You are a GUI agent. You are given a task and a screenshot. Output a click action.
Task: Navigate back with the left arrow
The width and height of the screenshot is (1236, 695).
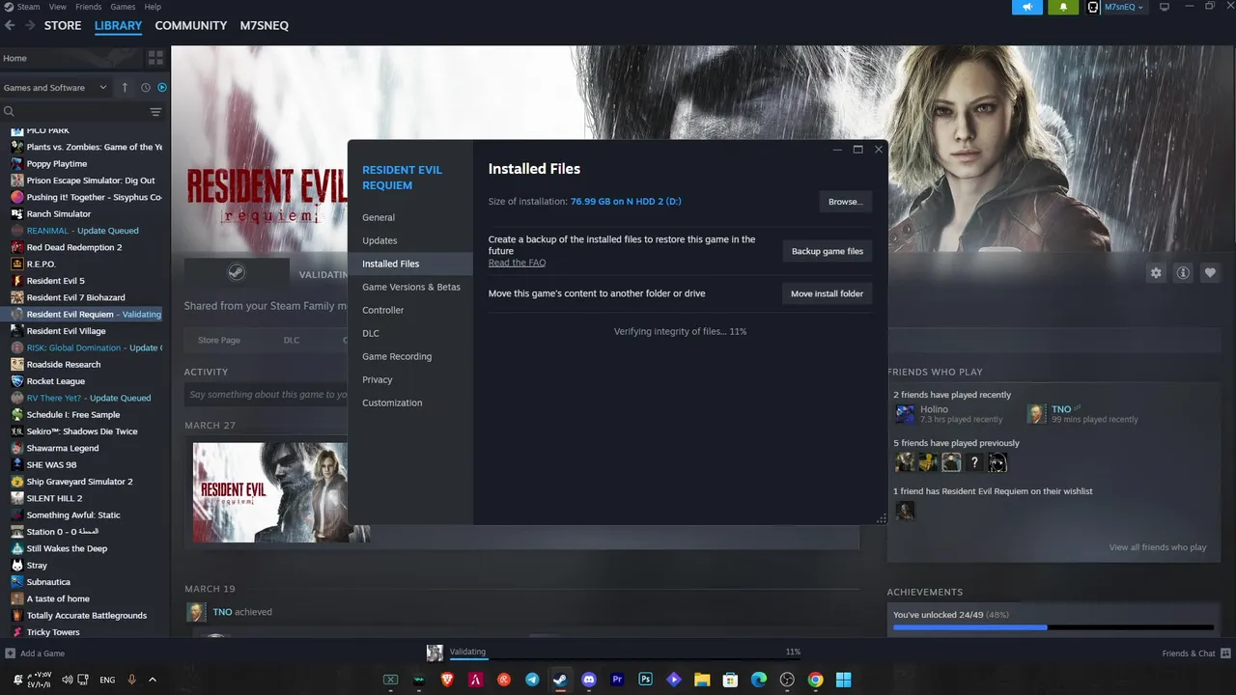[12, 25]
